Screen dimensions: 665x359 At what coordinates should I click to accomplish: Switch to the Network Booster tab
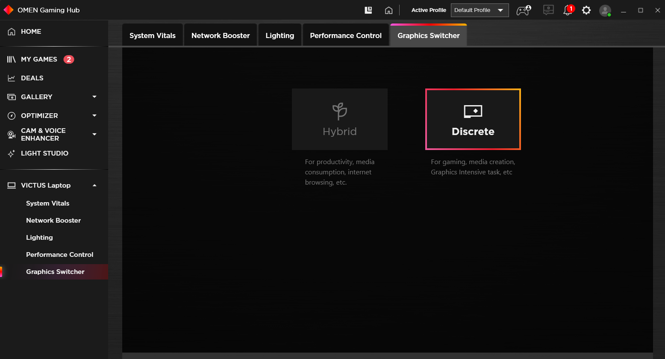[x=221, y=35]
